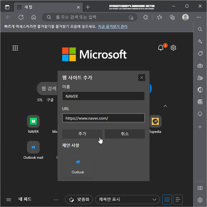The width and height of the screenshot is (207, 207).
Task: Go to the home page
Action: pyautogui.click(x=34, y=17)
